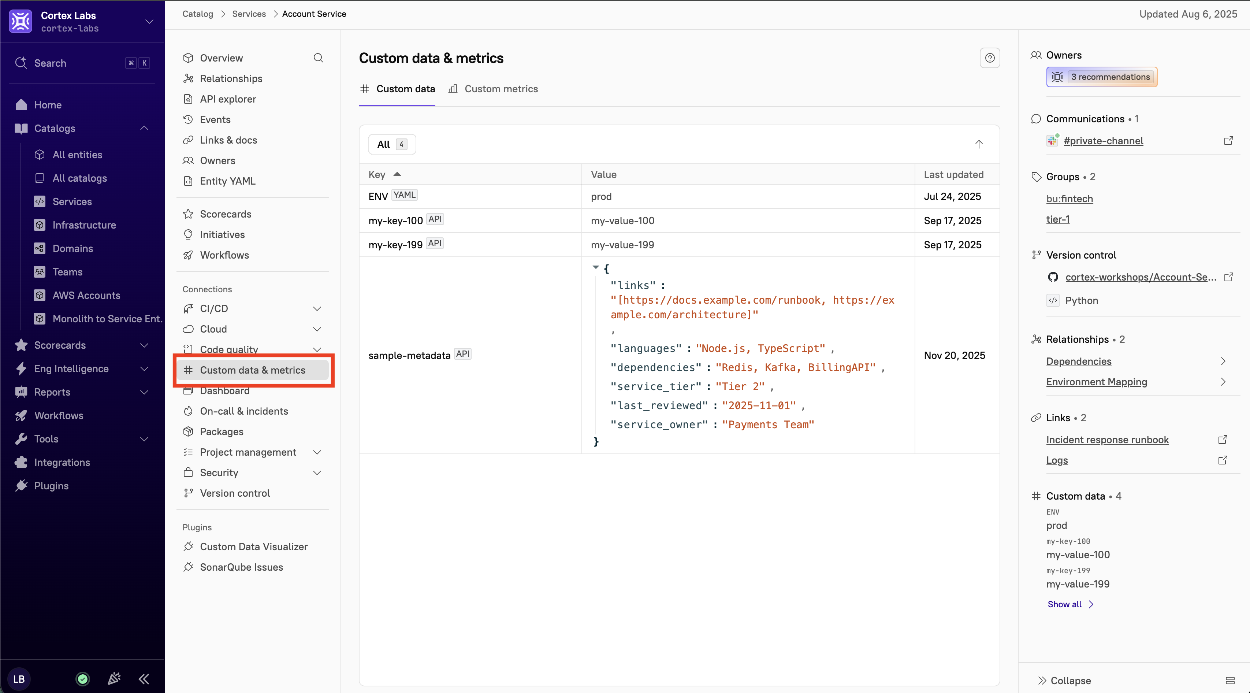Click Services in the breadcrumb
The height and width of the screenshot is (693, 1250).
coord(249,14)
